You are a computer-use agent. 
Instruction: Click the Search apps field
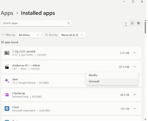(x=36, y=23)
